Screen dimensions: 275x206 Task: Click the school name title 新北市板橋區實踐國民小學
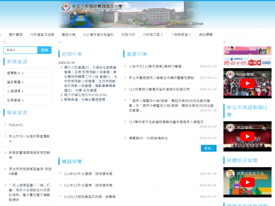[98, 6]
